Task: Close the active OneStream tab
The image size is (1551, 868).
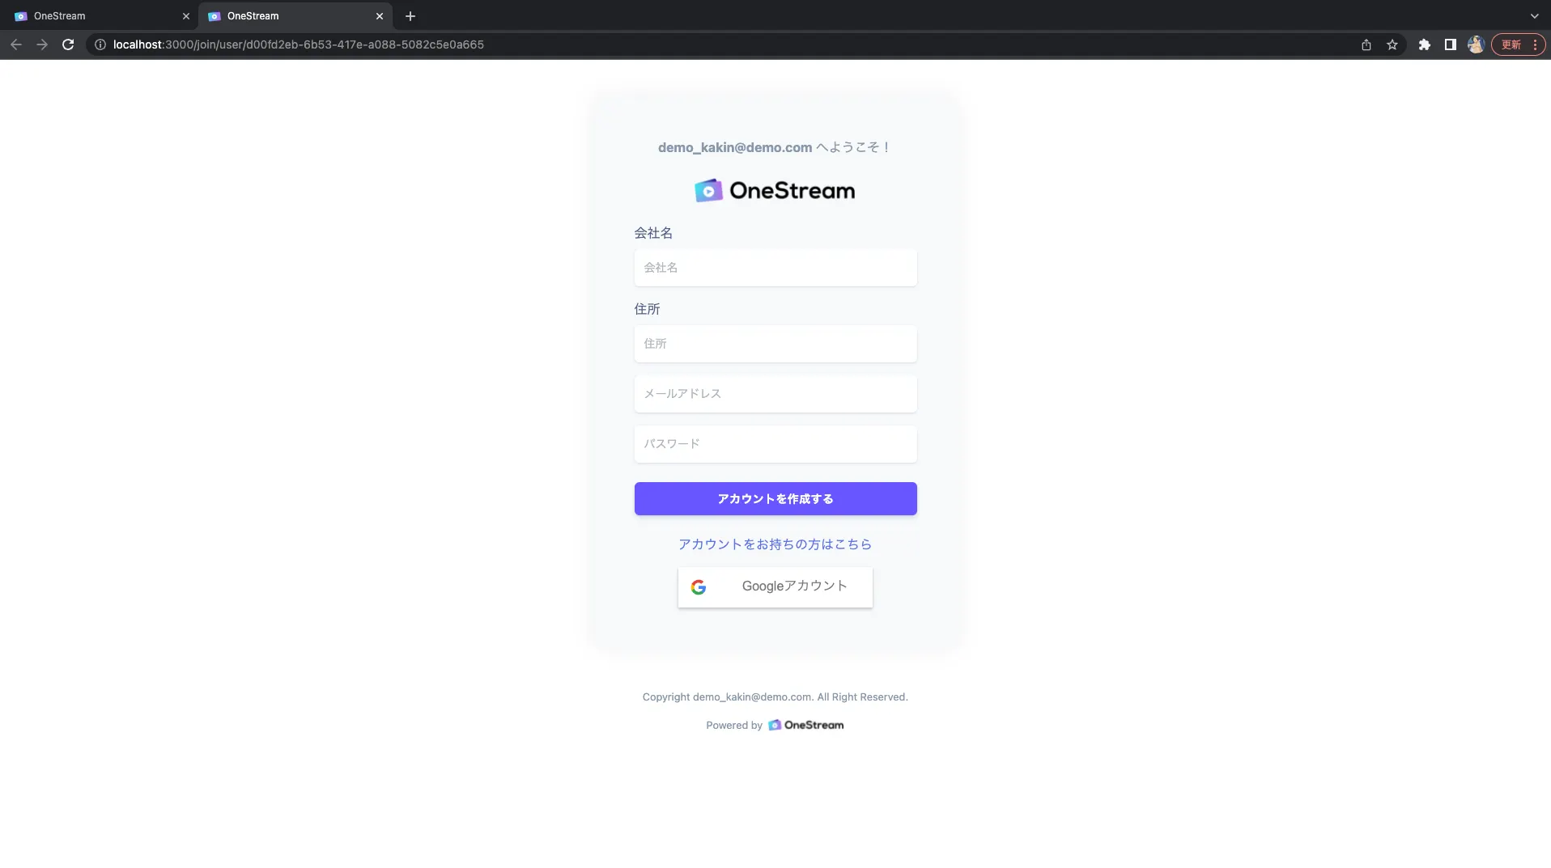Action: tap(380, 16)
